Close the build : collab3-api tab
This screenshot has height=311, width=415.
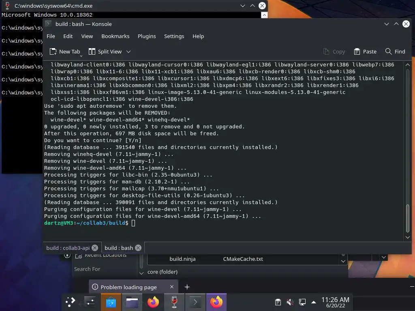pyautogui.click(x=95, y=248)
